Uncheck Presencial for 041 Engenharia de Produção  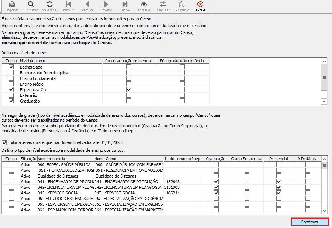(x=278, y=182)
